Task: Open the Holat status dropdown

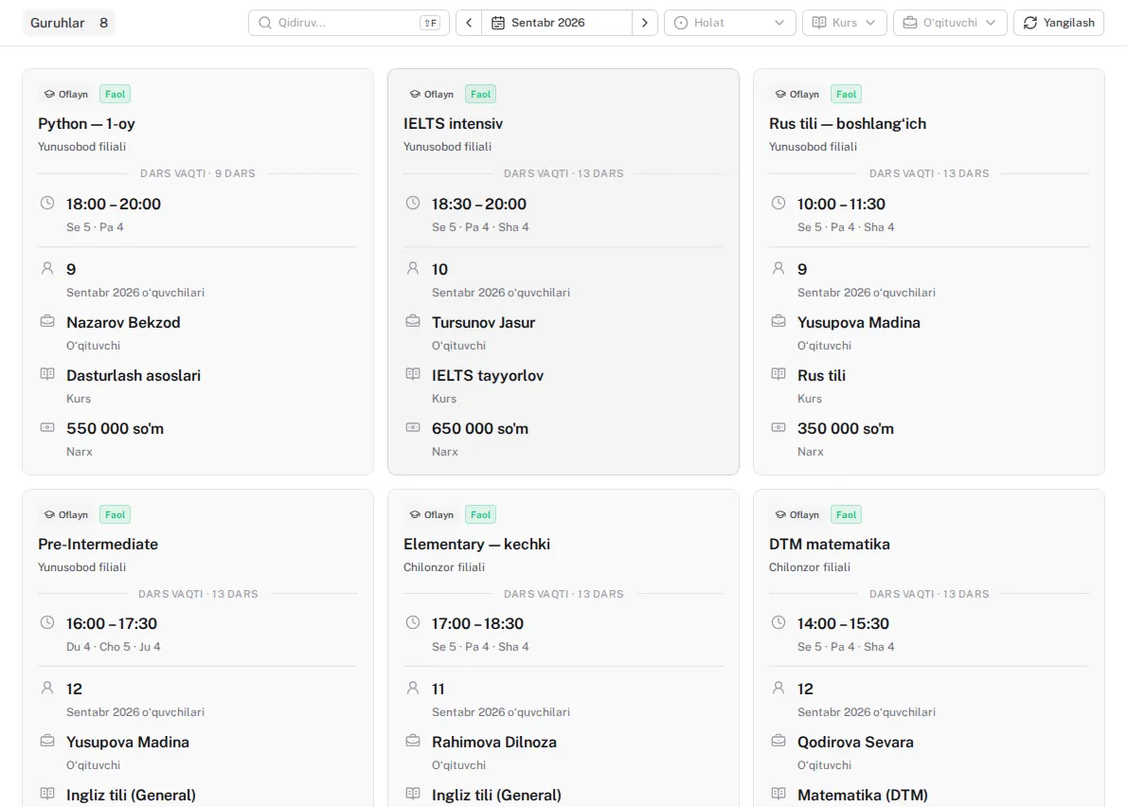Action: tap(729, 23)
